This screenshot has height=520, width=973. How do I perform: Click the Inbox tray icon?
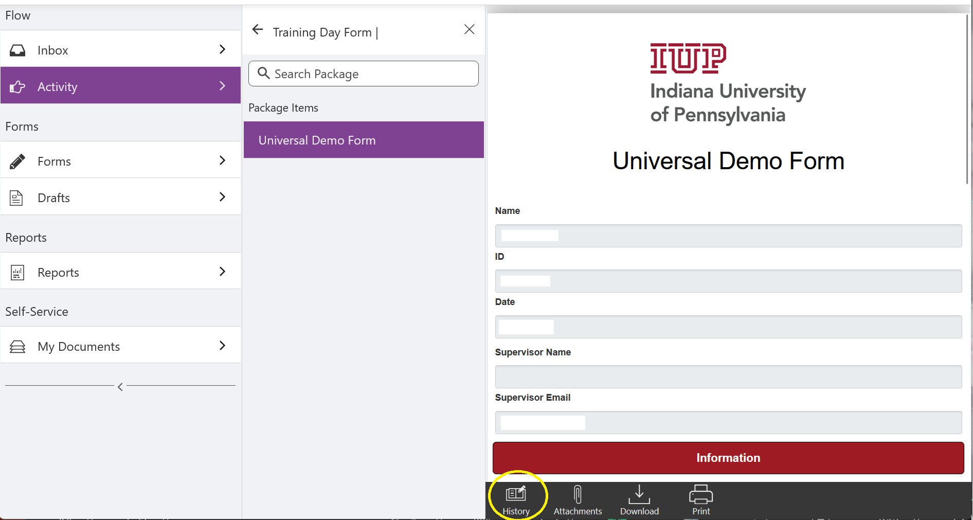coord(17,50)
